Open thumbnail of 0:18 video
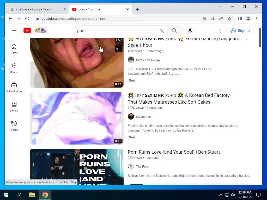Viewport: 267px width, 200px height. click(x=77, y=118)
